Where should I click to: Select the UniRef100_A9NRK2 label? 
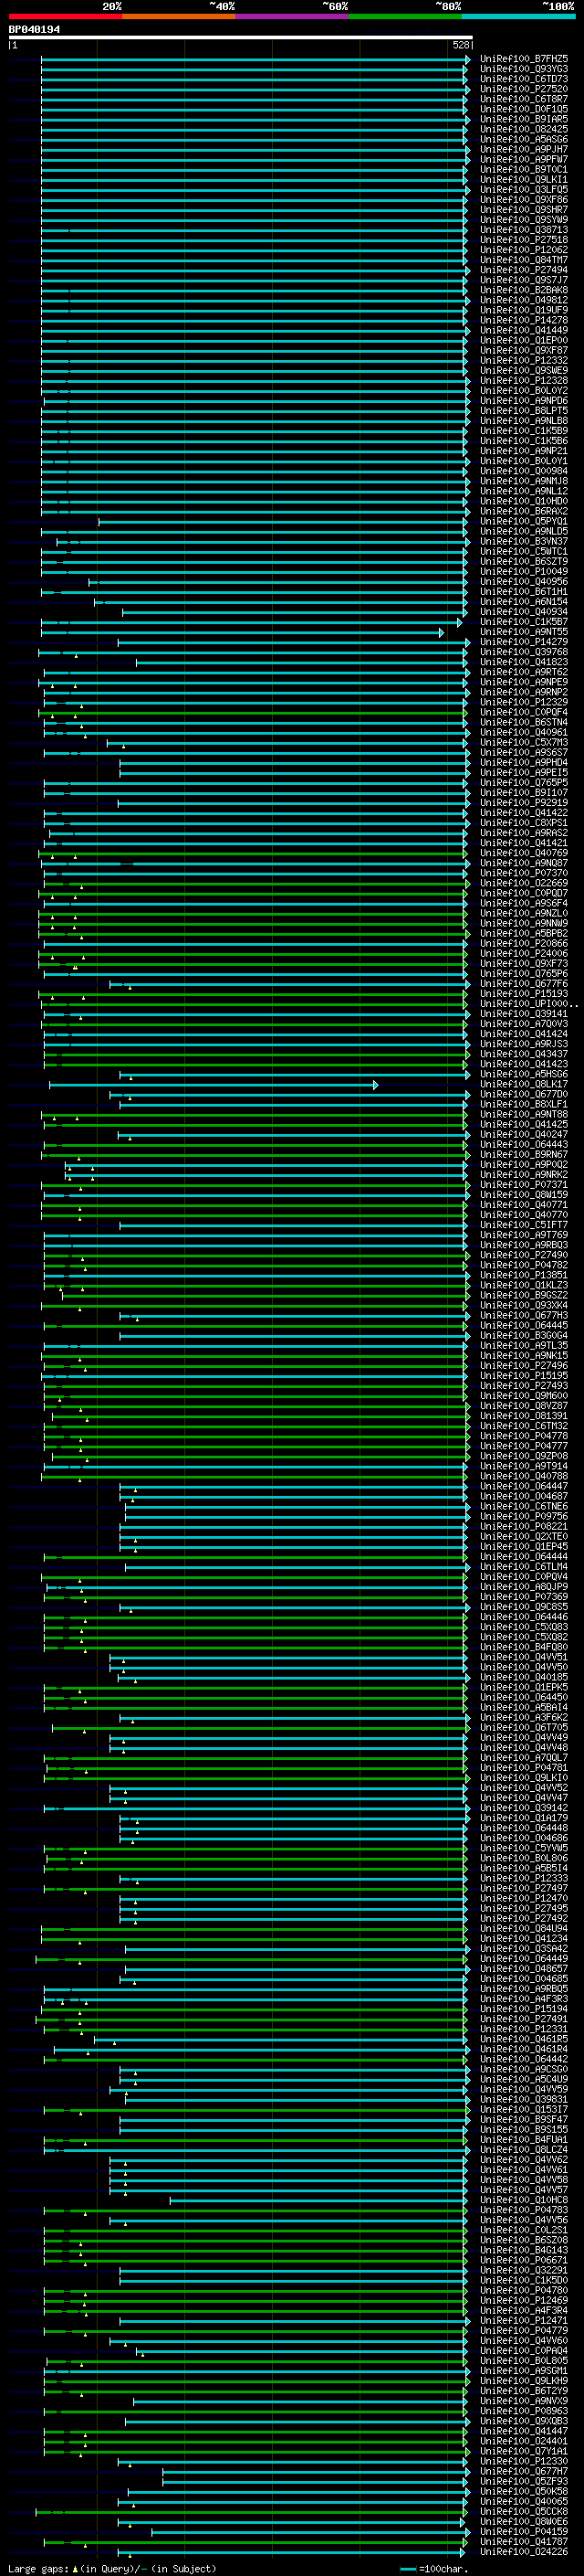(524, 1175)
